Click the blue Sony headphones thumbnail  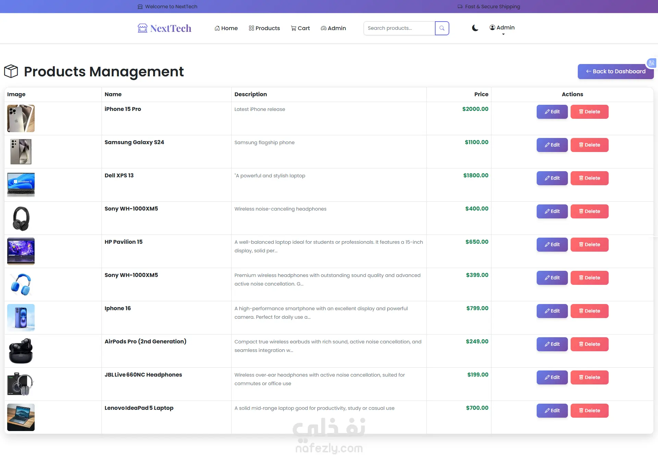pos(21,284)
